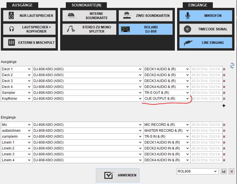Toggle the Timecode Signal input

206,29
